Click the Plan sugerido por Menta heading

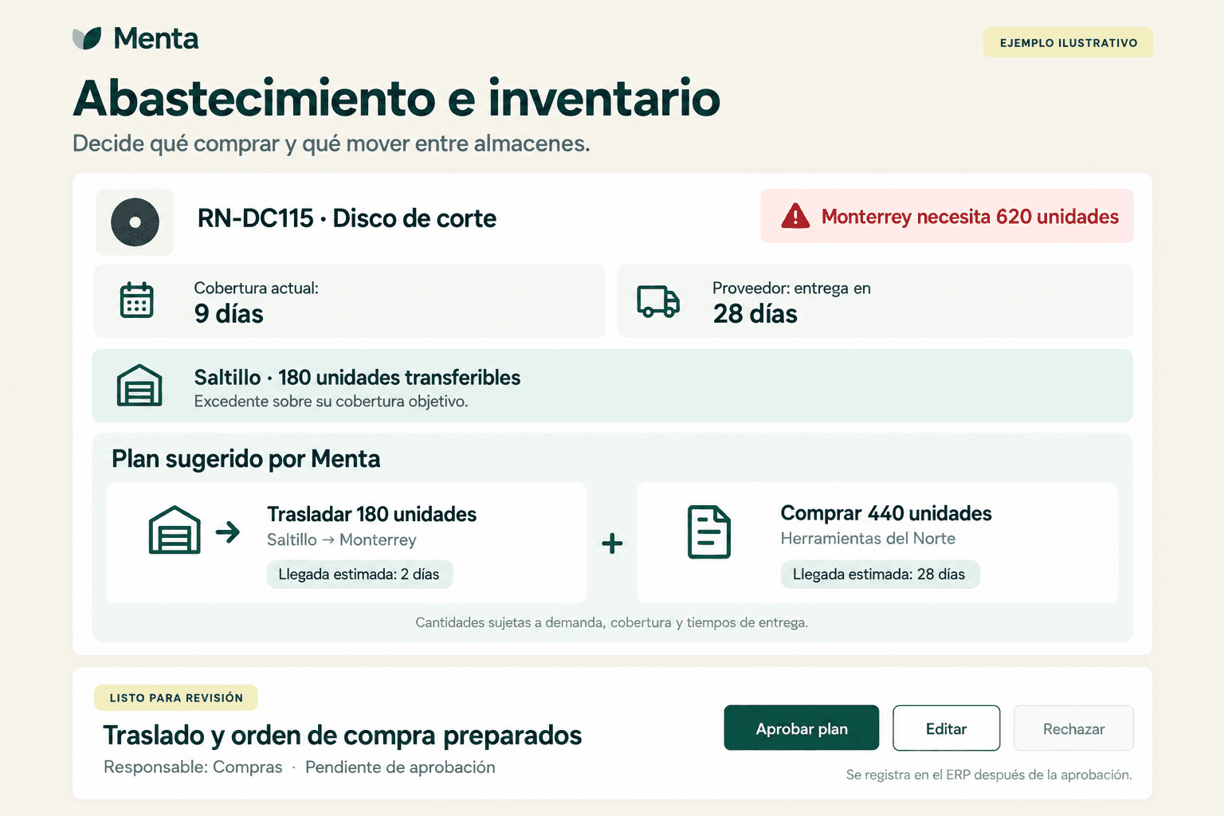tap(246, 459)
